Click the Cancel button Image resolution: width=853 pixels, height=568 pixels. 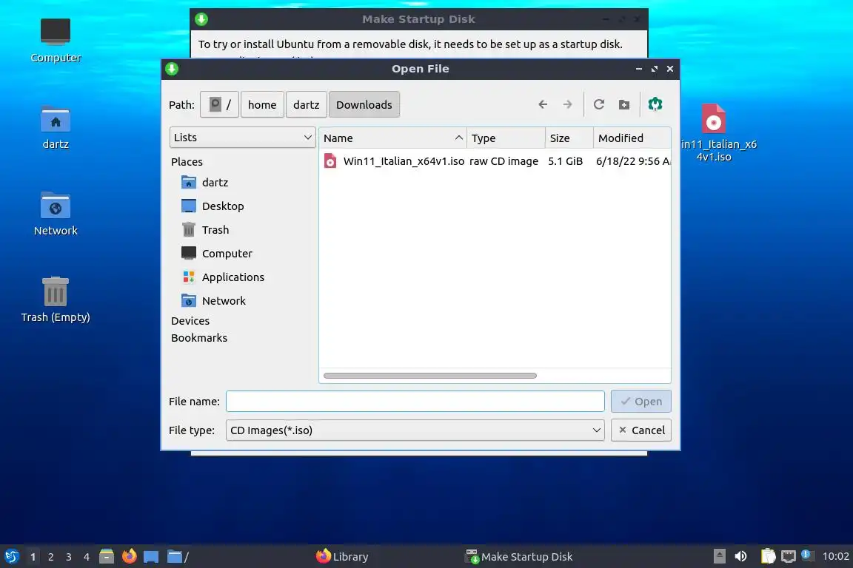[x=640, y=430]
